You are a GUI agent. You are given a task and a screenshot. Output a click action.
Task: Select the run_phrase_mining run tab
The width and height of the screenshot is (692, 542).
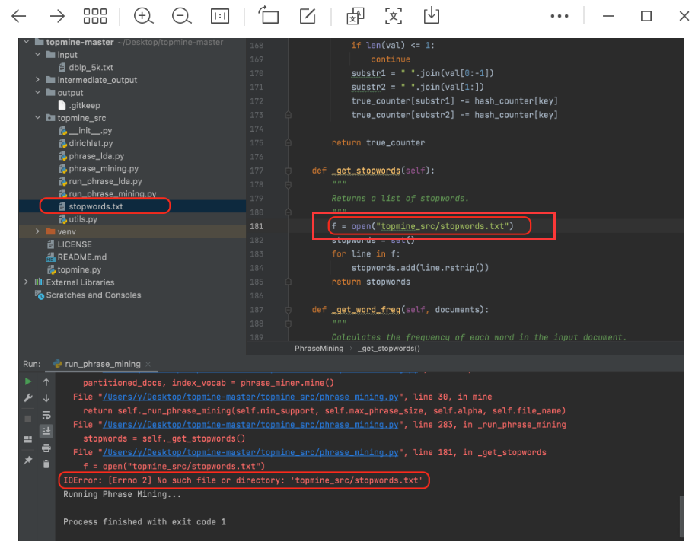coord(102,364)
